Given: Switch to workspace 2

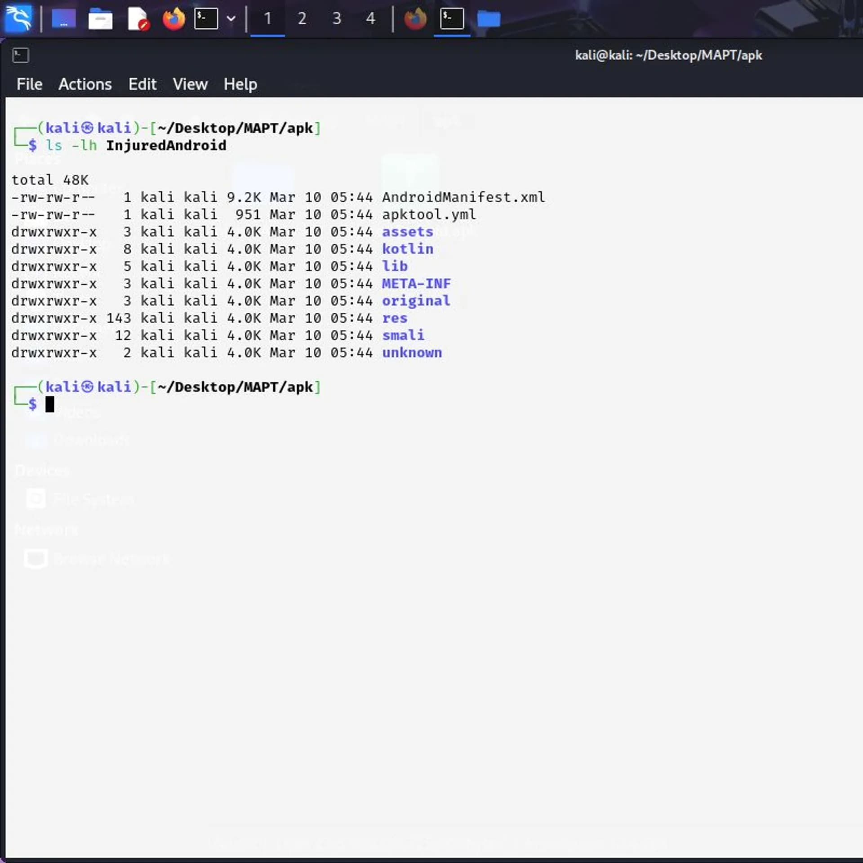Looking at the screenshot, I should (x=302, y=19).
